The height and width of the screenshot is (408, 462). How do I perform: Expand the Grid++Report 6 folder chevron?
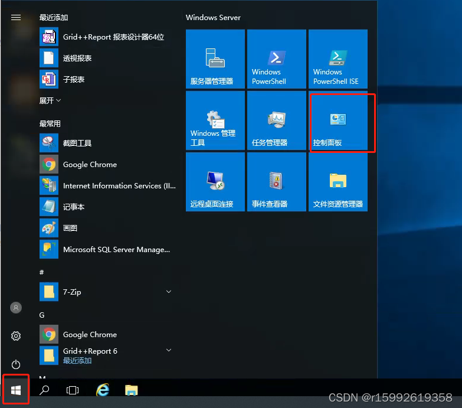[169, 350]
